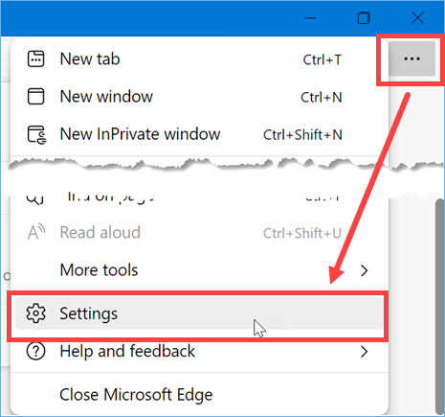Click the vertical scrollbar on right edge
Screen dimensions: 445x417
pyautogui.click(x=440, y=307)
